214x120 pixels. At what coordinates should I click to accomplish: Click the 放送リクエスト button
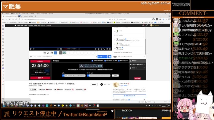pyautogui.click(x=129, y=96)
